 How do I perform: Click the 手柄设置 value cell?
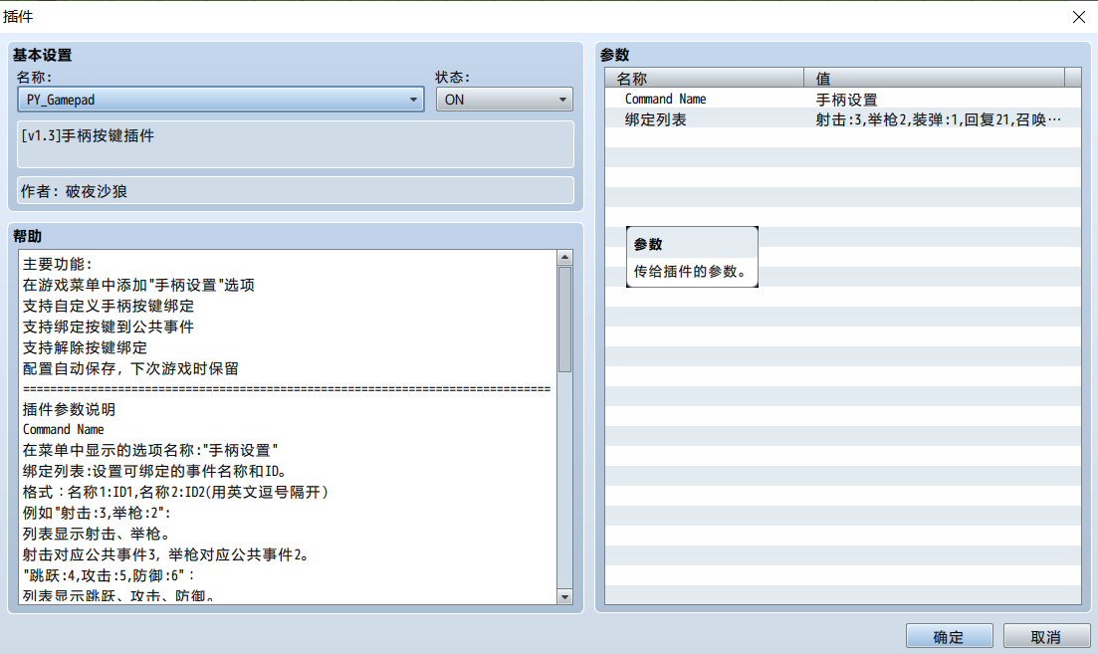(x=846, y=100)
